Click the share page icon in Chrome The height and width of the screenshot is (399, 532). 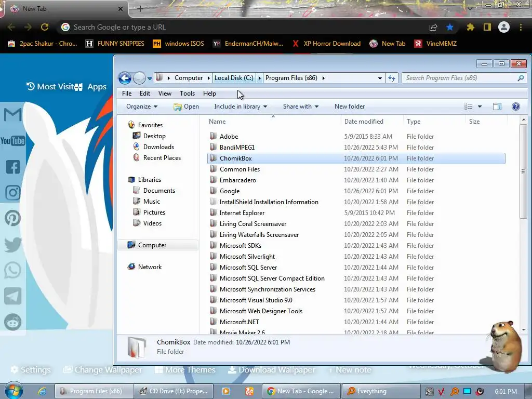pos(433,27)
